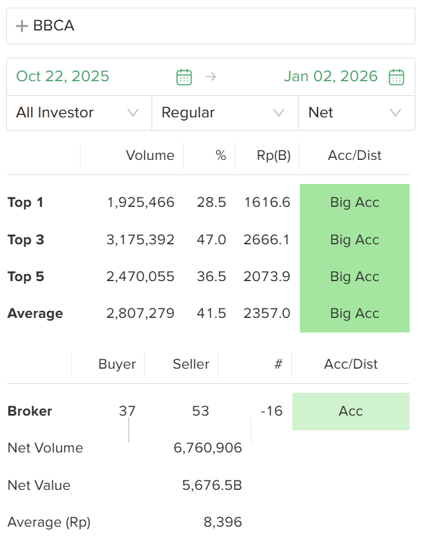Expand the Net dropdown
The height and width of the screenshot is (540, 421).
pos(356,113)
